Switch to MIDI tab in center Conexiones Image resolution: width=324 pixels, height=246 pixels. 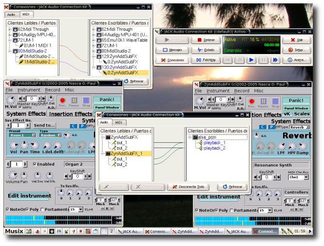tap(118, 123)
